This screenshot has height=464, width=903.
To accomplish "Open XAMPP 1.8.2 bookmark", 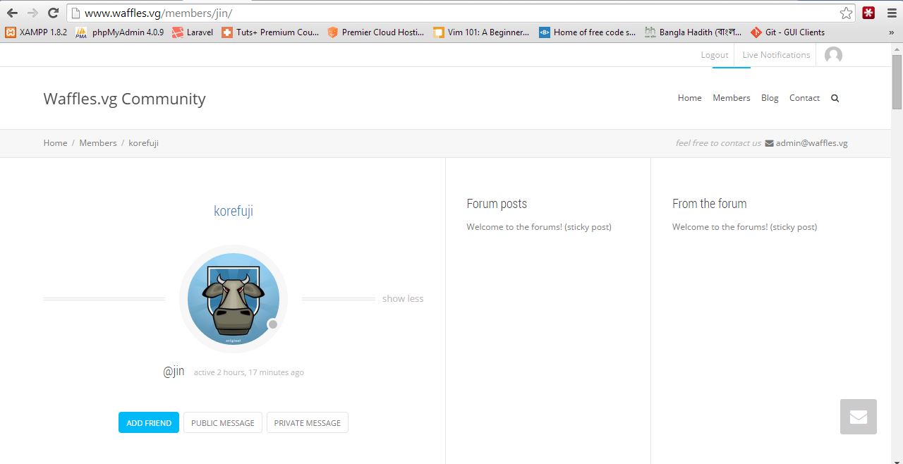I will coord(36,32).
